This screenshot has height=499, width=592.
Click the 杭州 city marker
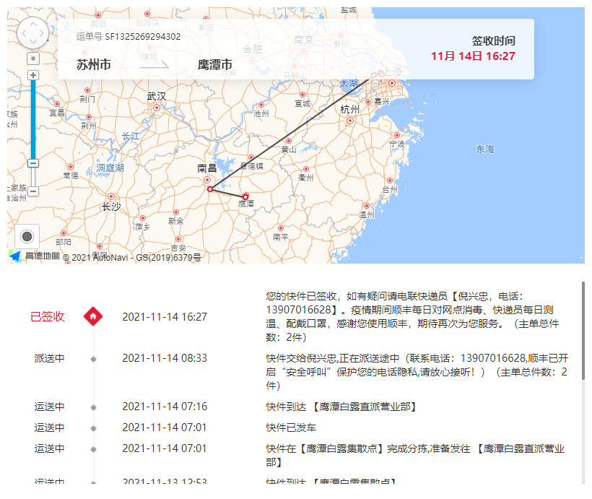(350, 121)
